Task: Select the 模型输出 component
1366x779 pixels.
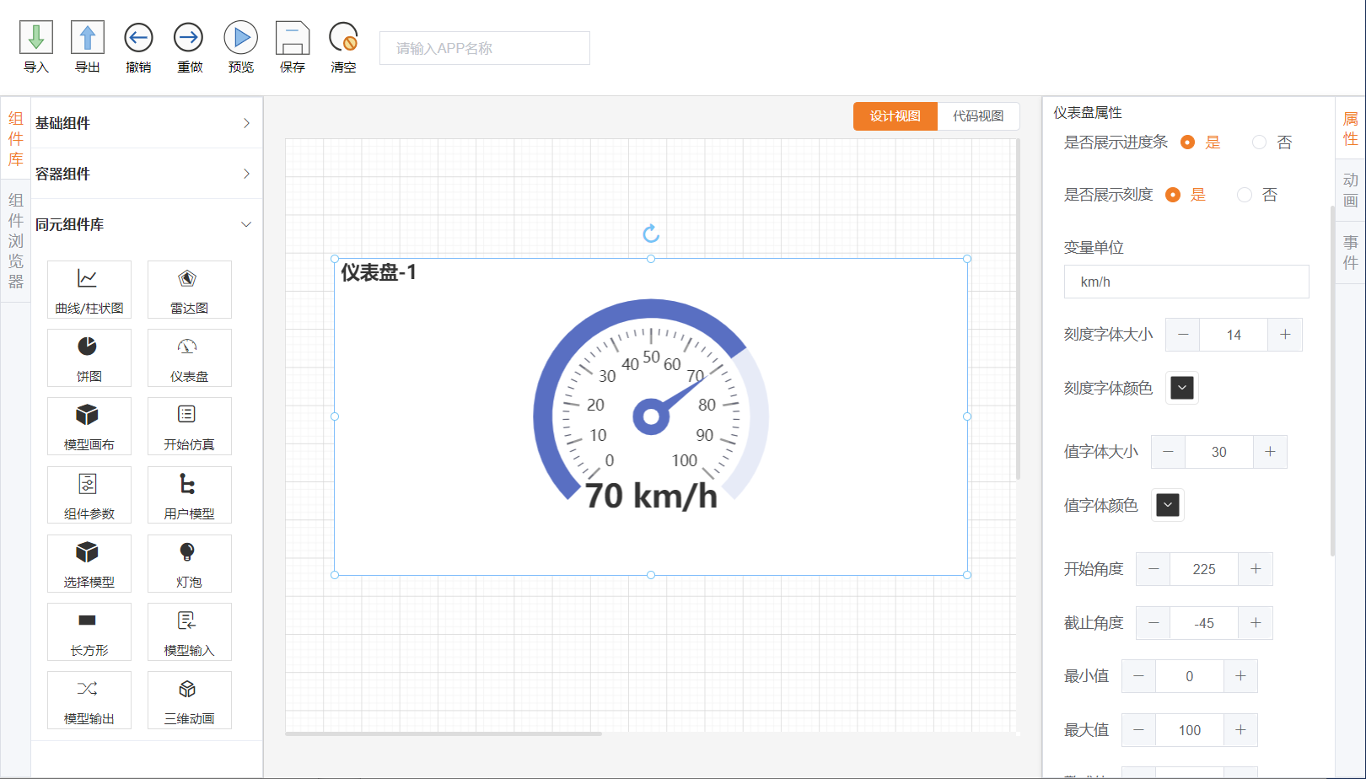Action: point(89,700)
